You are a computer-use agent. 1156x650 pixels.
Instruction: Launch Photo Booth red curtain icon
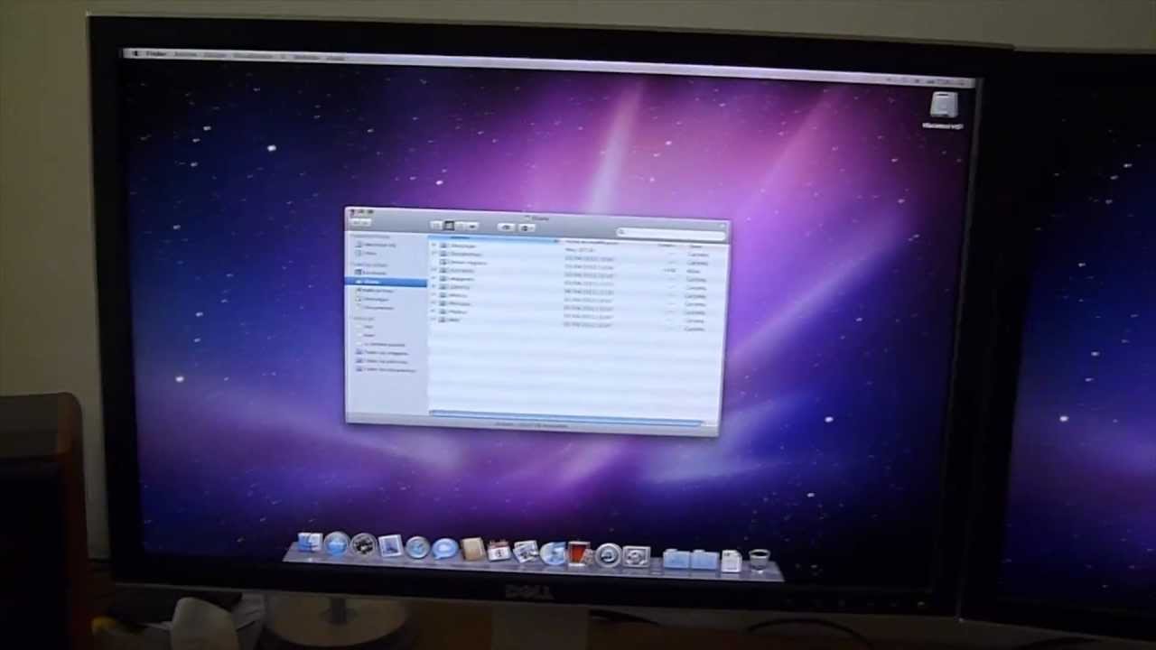[579, 553]
